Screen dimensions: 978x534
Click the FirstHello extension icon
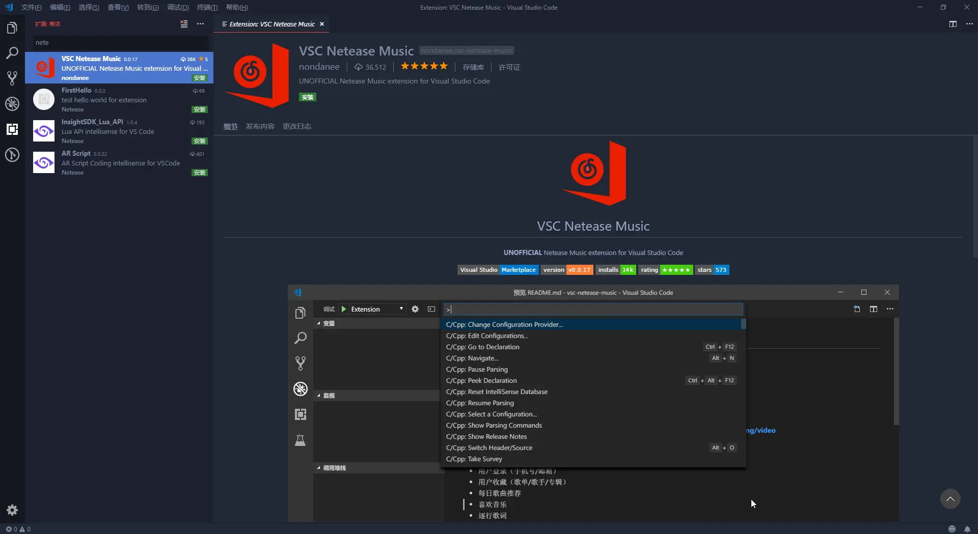click(x=44, y=99)
